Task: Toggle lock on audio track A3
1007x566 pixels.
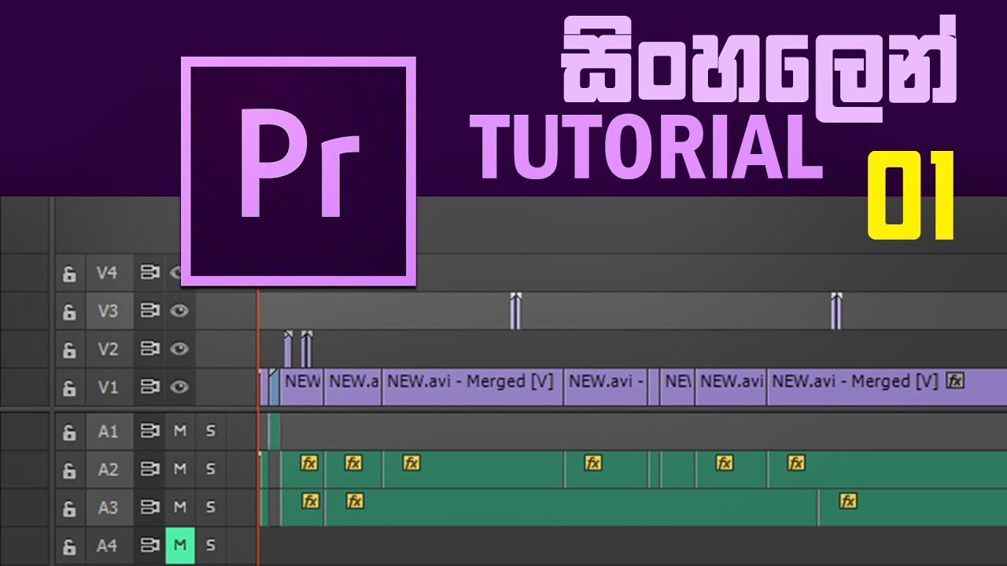Action: (70, 508)
